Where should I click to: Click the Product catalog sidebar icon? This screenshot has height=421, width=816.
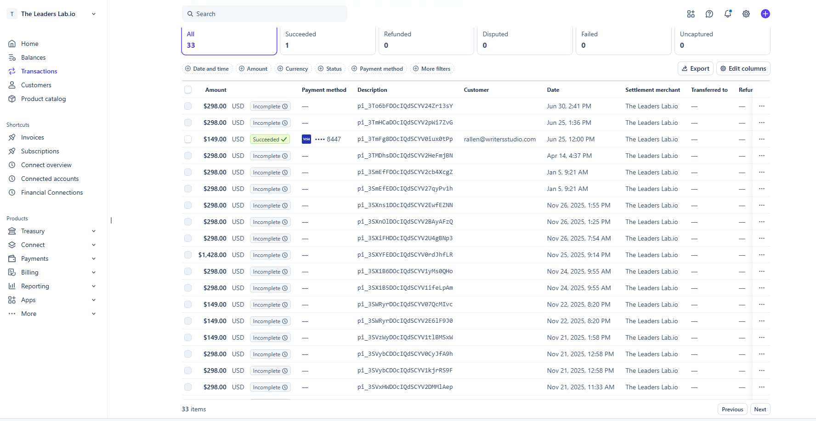pyautogui.click(x=12, y=99)
